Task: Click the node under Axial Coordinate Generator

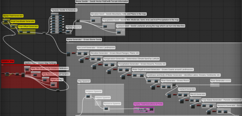Action: [13, 27]
